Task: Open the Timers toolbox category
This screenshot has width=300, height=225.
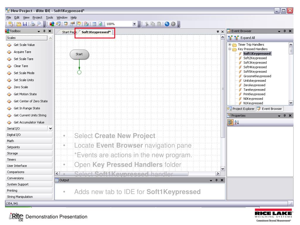Action: [29, 160]
